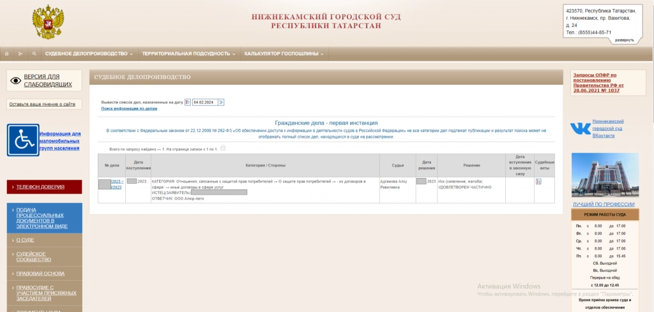Image resolution: width=654 pixels, height=312 pixels.
Task: Expand the СУДЕБНОЕ ДЕЛОПРОИЗВОДСТВО menu
Action: pyautogui.click(x=89, y=54)
